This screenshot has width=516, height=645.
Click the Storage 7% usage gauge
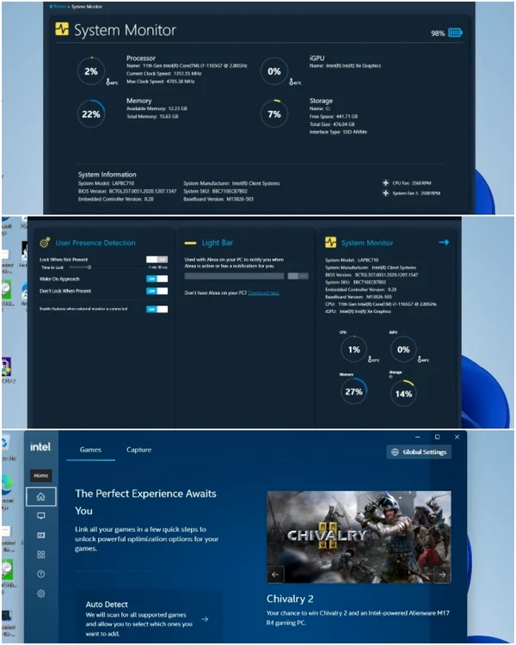274,114
